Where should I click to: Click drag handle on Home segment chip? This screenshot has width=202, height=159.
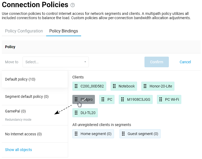76,134
